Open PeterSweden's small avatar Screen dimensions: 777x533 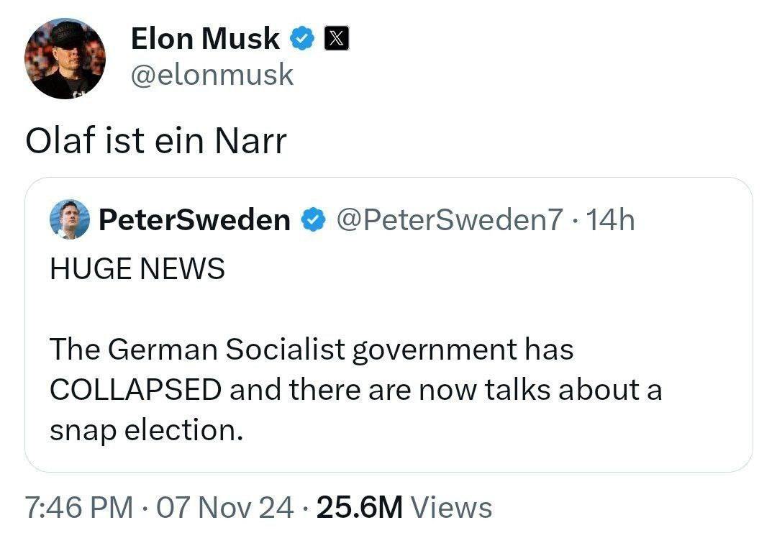70,219
